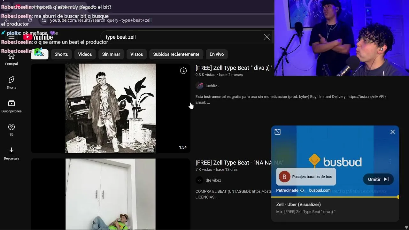Click the browser address bar URL
The image size is (409, 230).
[x=101, y=20]
